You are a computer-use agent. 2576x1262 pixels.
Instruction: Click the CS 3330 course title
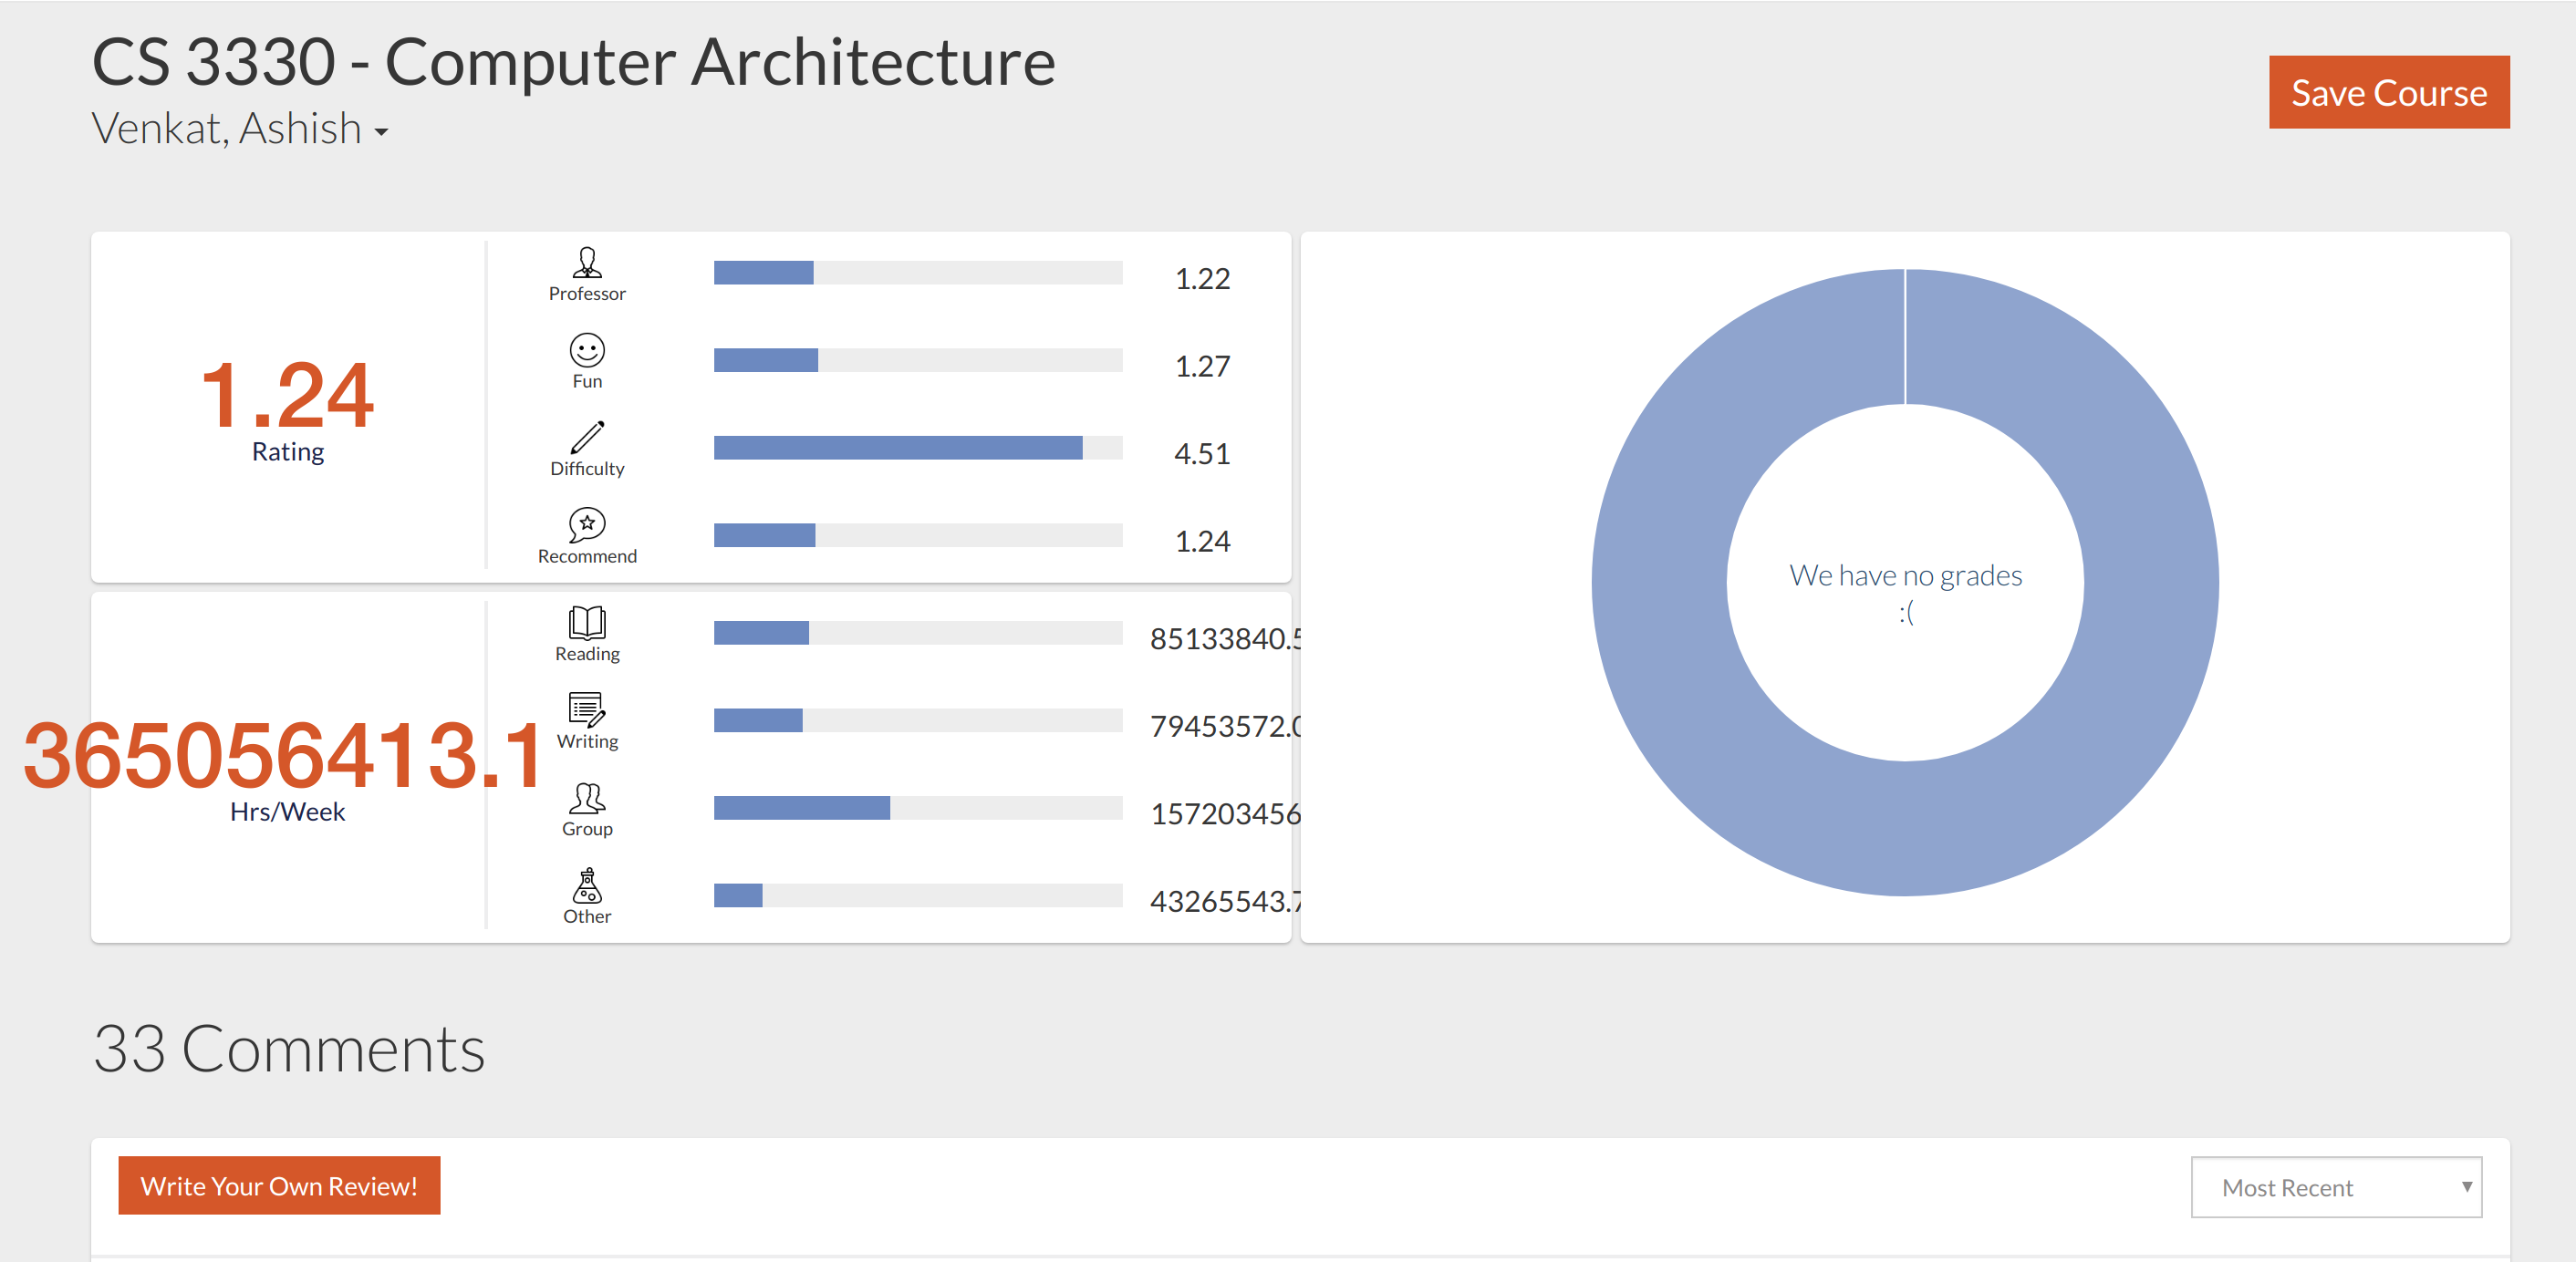573,62
